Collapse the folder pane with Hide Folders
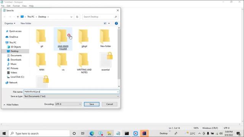 click(11, 105)
